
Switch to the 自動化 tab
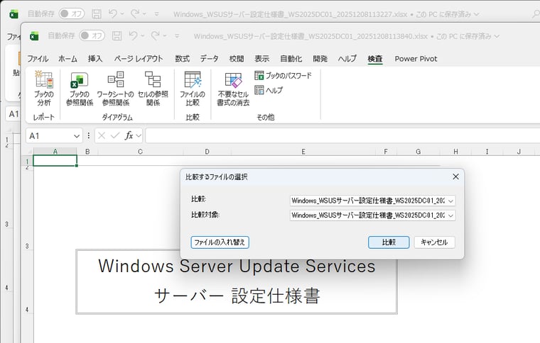(291, 59)
